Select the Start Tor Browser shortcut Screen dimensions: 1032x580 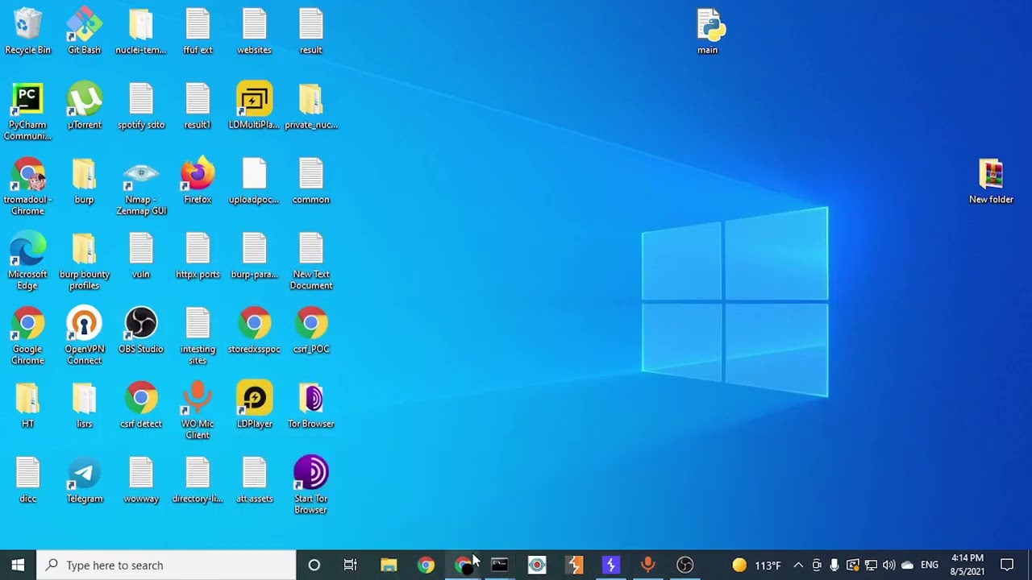pos(311,487)
